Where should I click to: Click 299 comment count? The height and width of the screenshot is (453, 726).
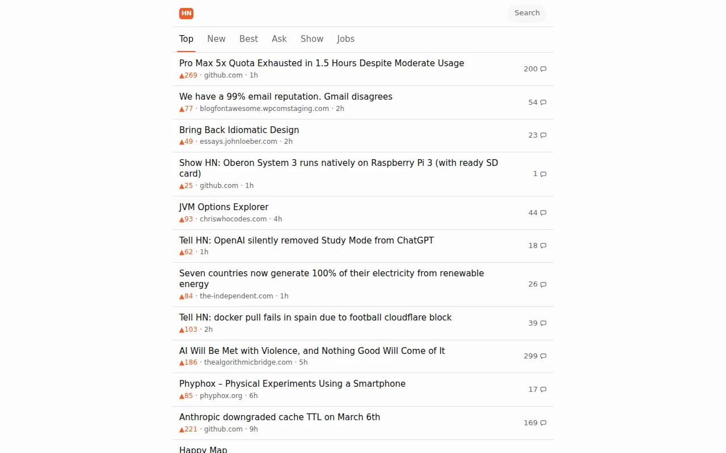pos(530,356)
